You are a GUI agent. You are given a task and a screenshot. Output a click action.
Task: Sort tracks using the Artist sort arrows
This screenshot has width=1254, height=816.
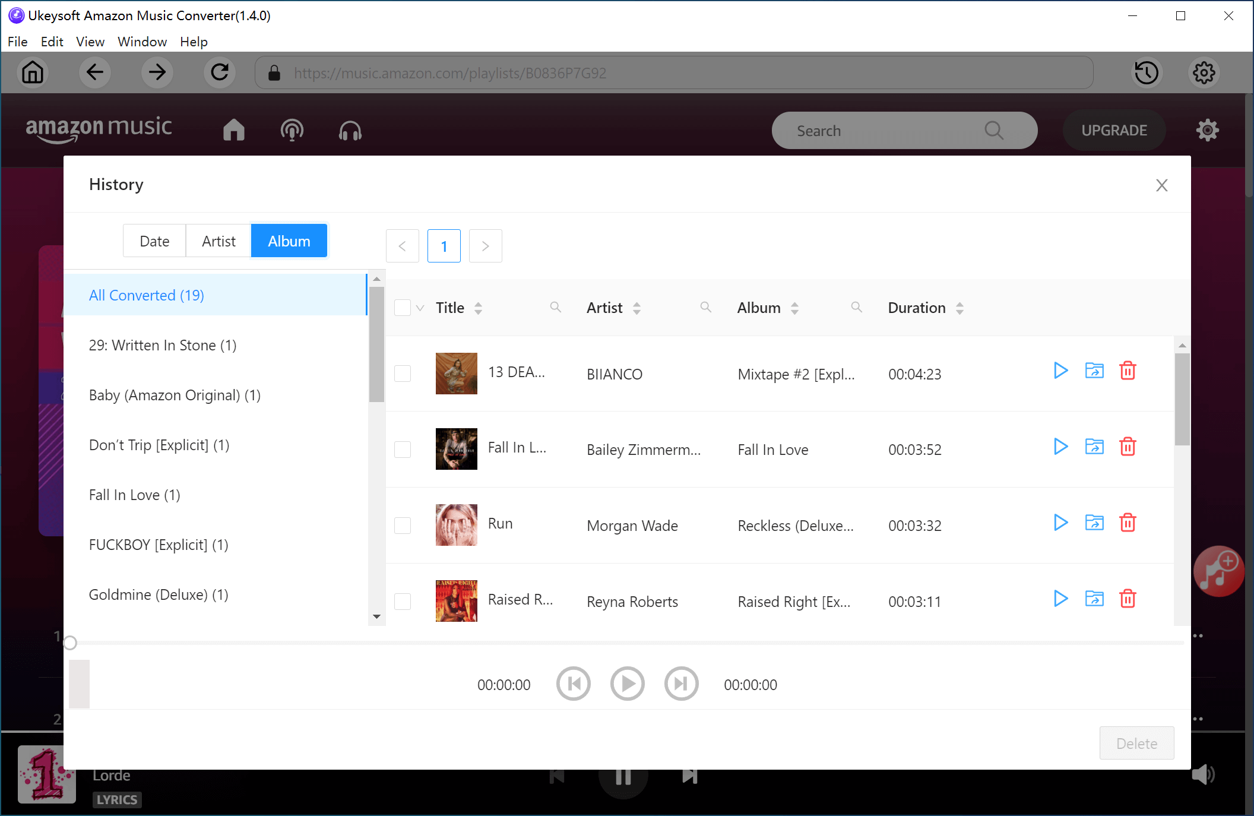636,308
